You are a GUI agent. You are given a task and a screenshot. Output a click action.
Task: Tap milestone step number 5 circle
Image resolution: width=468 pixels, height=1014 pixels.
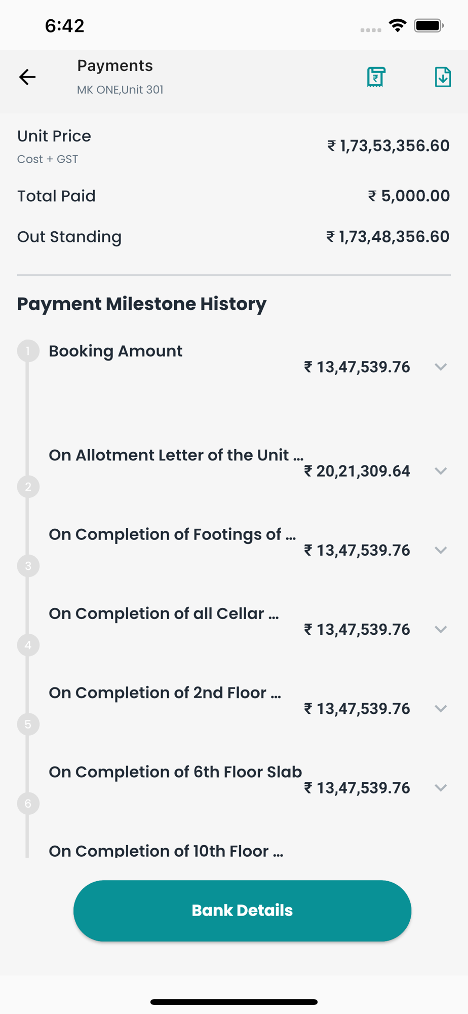coord(28,724)
